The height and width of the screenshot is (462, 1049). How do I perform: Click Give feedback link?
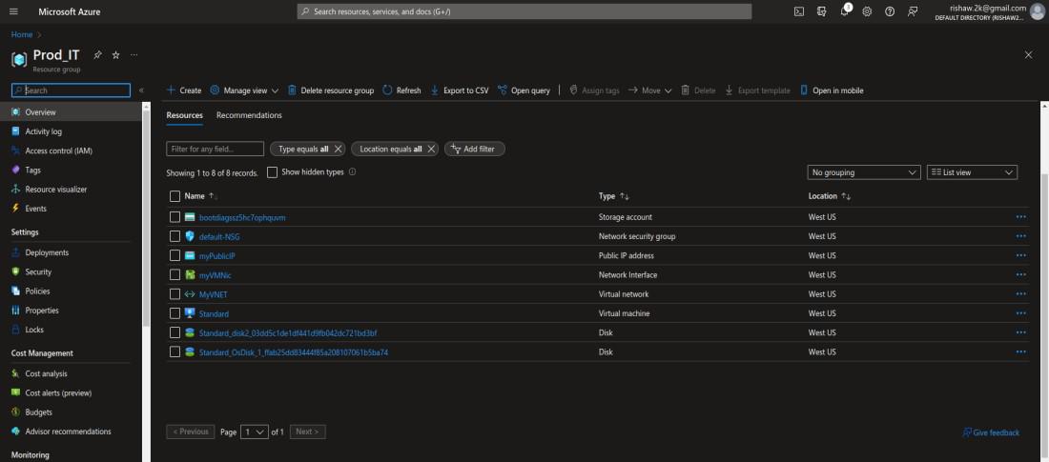click(x=991, y=433)
